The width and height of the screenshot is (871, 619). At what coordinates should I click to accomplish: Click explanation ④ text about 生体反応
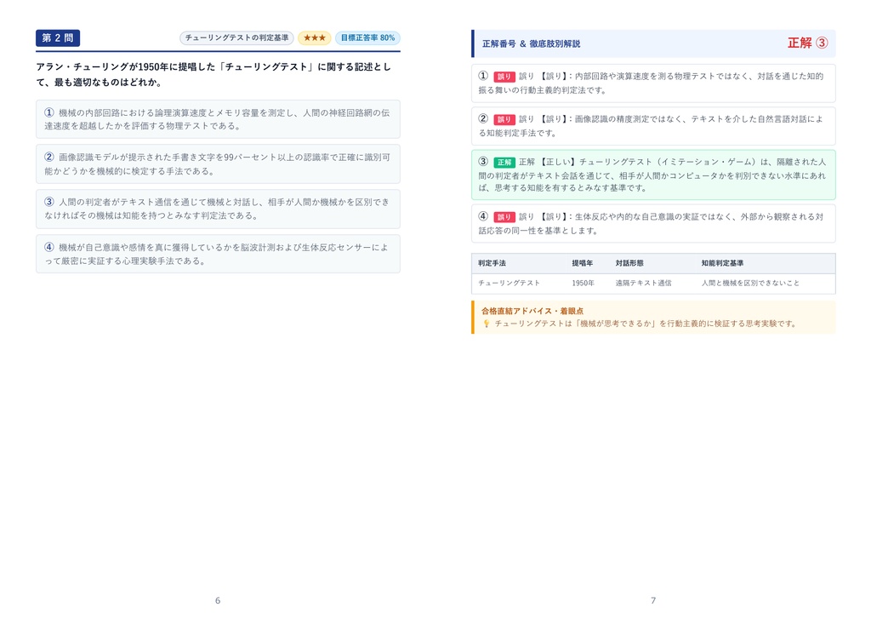click(653, 224)
